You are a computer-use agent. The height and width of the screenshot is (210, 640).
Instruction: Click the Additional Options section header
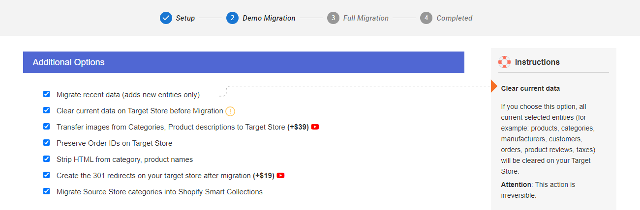tap(244, 62)
